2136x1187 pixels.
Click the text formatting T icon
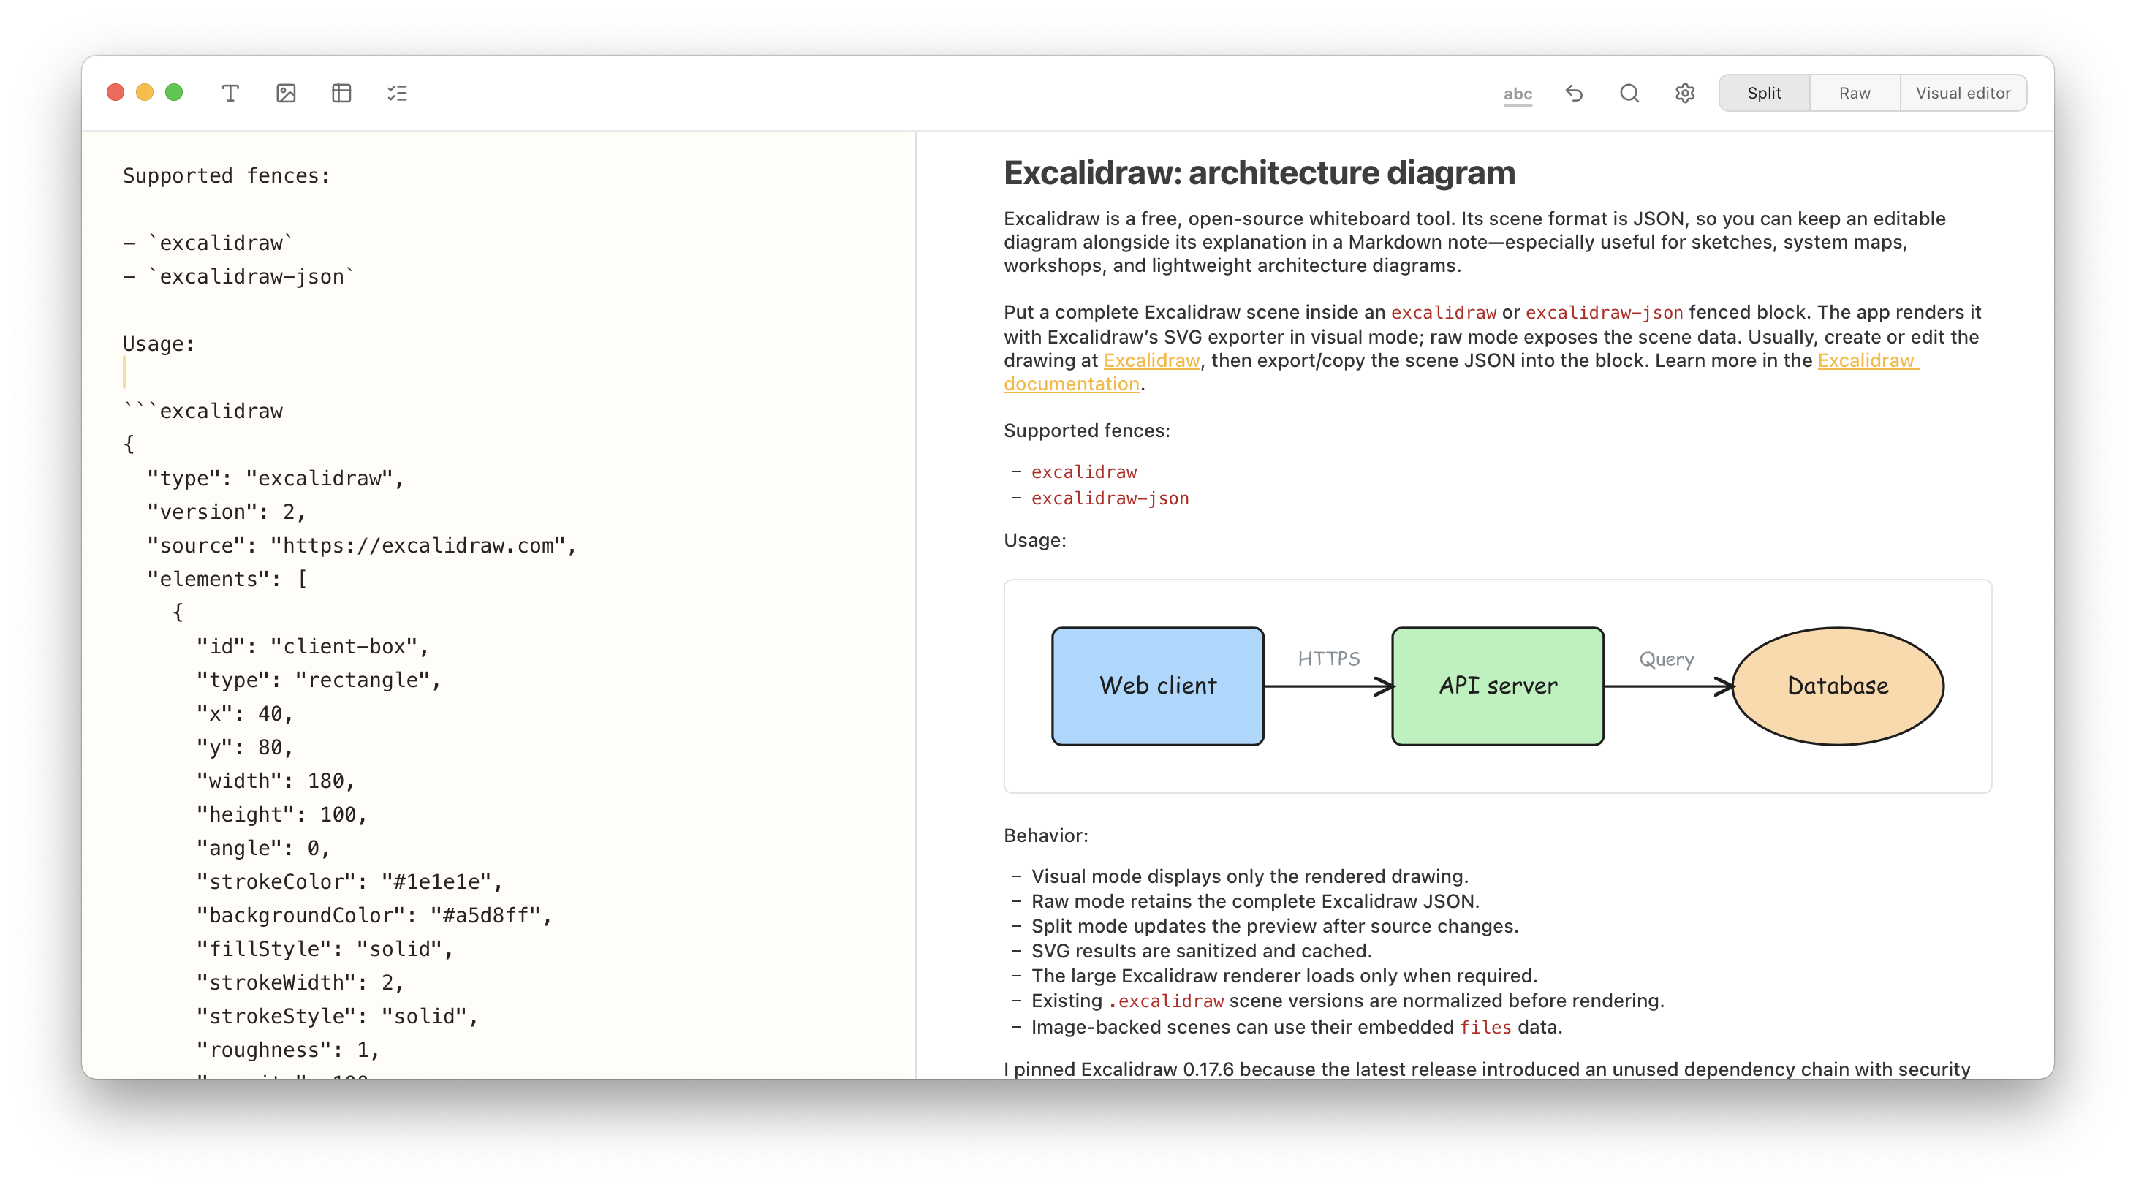pos(230,93)
